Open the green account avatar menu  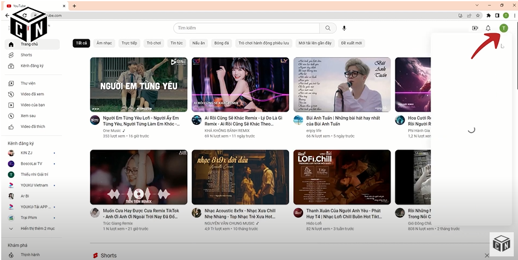point(504,28)
